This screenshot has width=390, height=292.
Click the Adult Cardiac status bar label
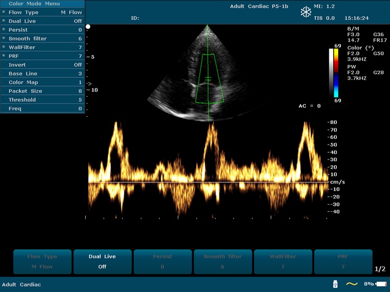pos(21,285)
